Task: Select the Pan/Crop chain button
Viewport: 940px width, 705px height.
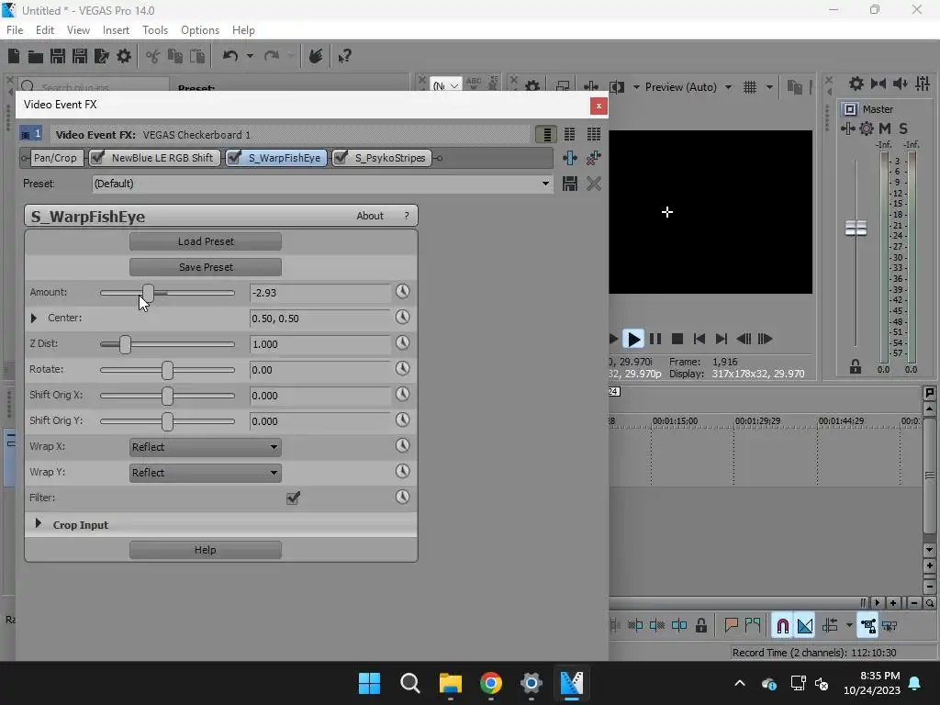Action: 55,158
